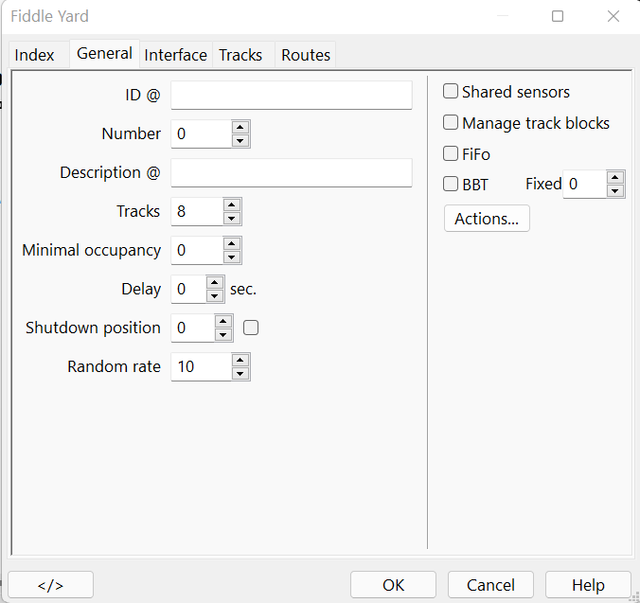Lower the Minimal occupancy value
640x603 pixels.
[232, 257]
